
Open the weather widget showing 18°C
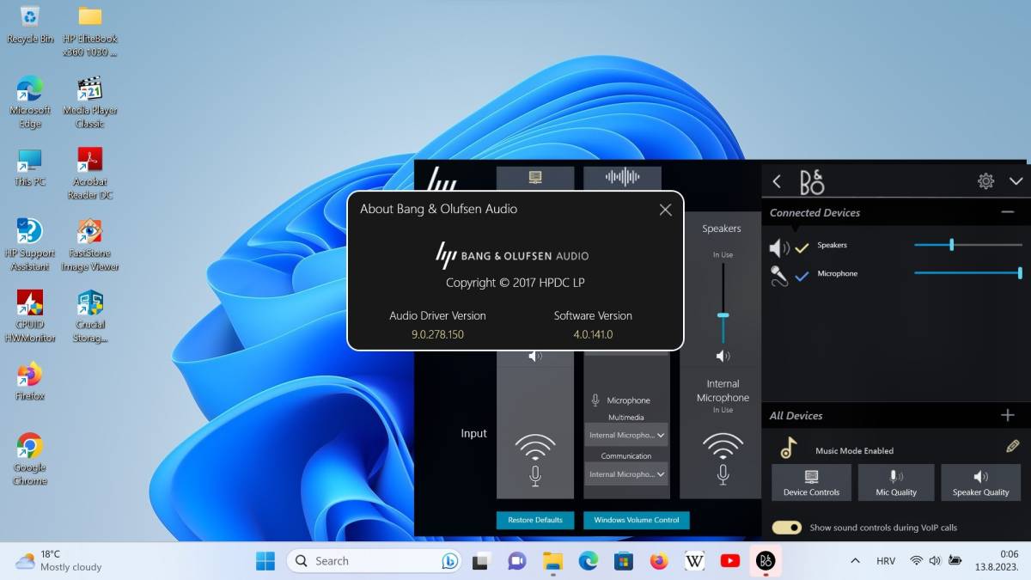pos(58,561)
